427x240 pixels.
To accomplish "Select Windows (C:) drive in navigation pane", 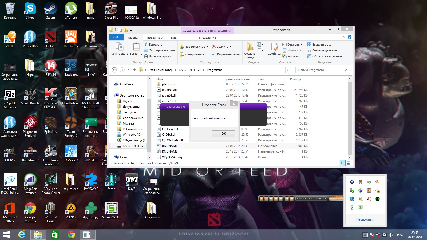I will (130, 135).
